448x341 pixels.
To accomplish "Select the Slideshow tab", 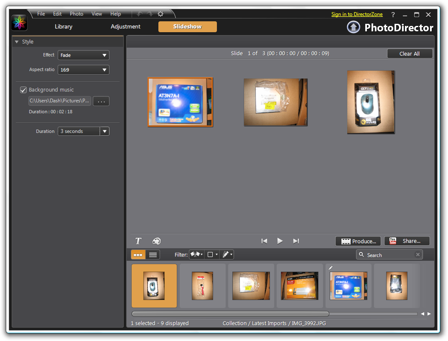I will click(x=187, y=27).
